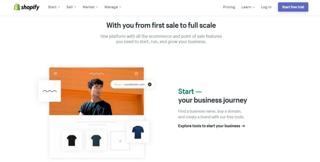Open the hamburger menu in store mockup
The height and width of the screenshot is (162, 320).
tap(55, 73)
